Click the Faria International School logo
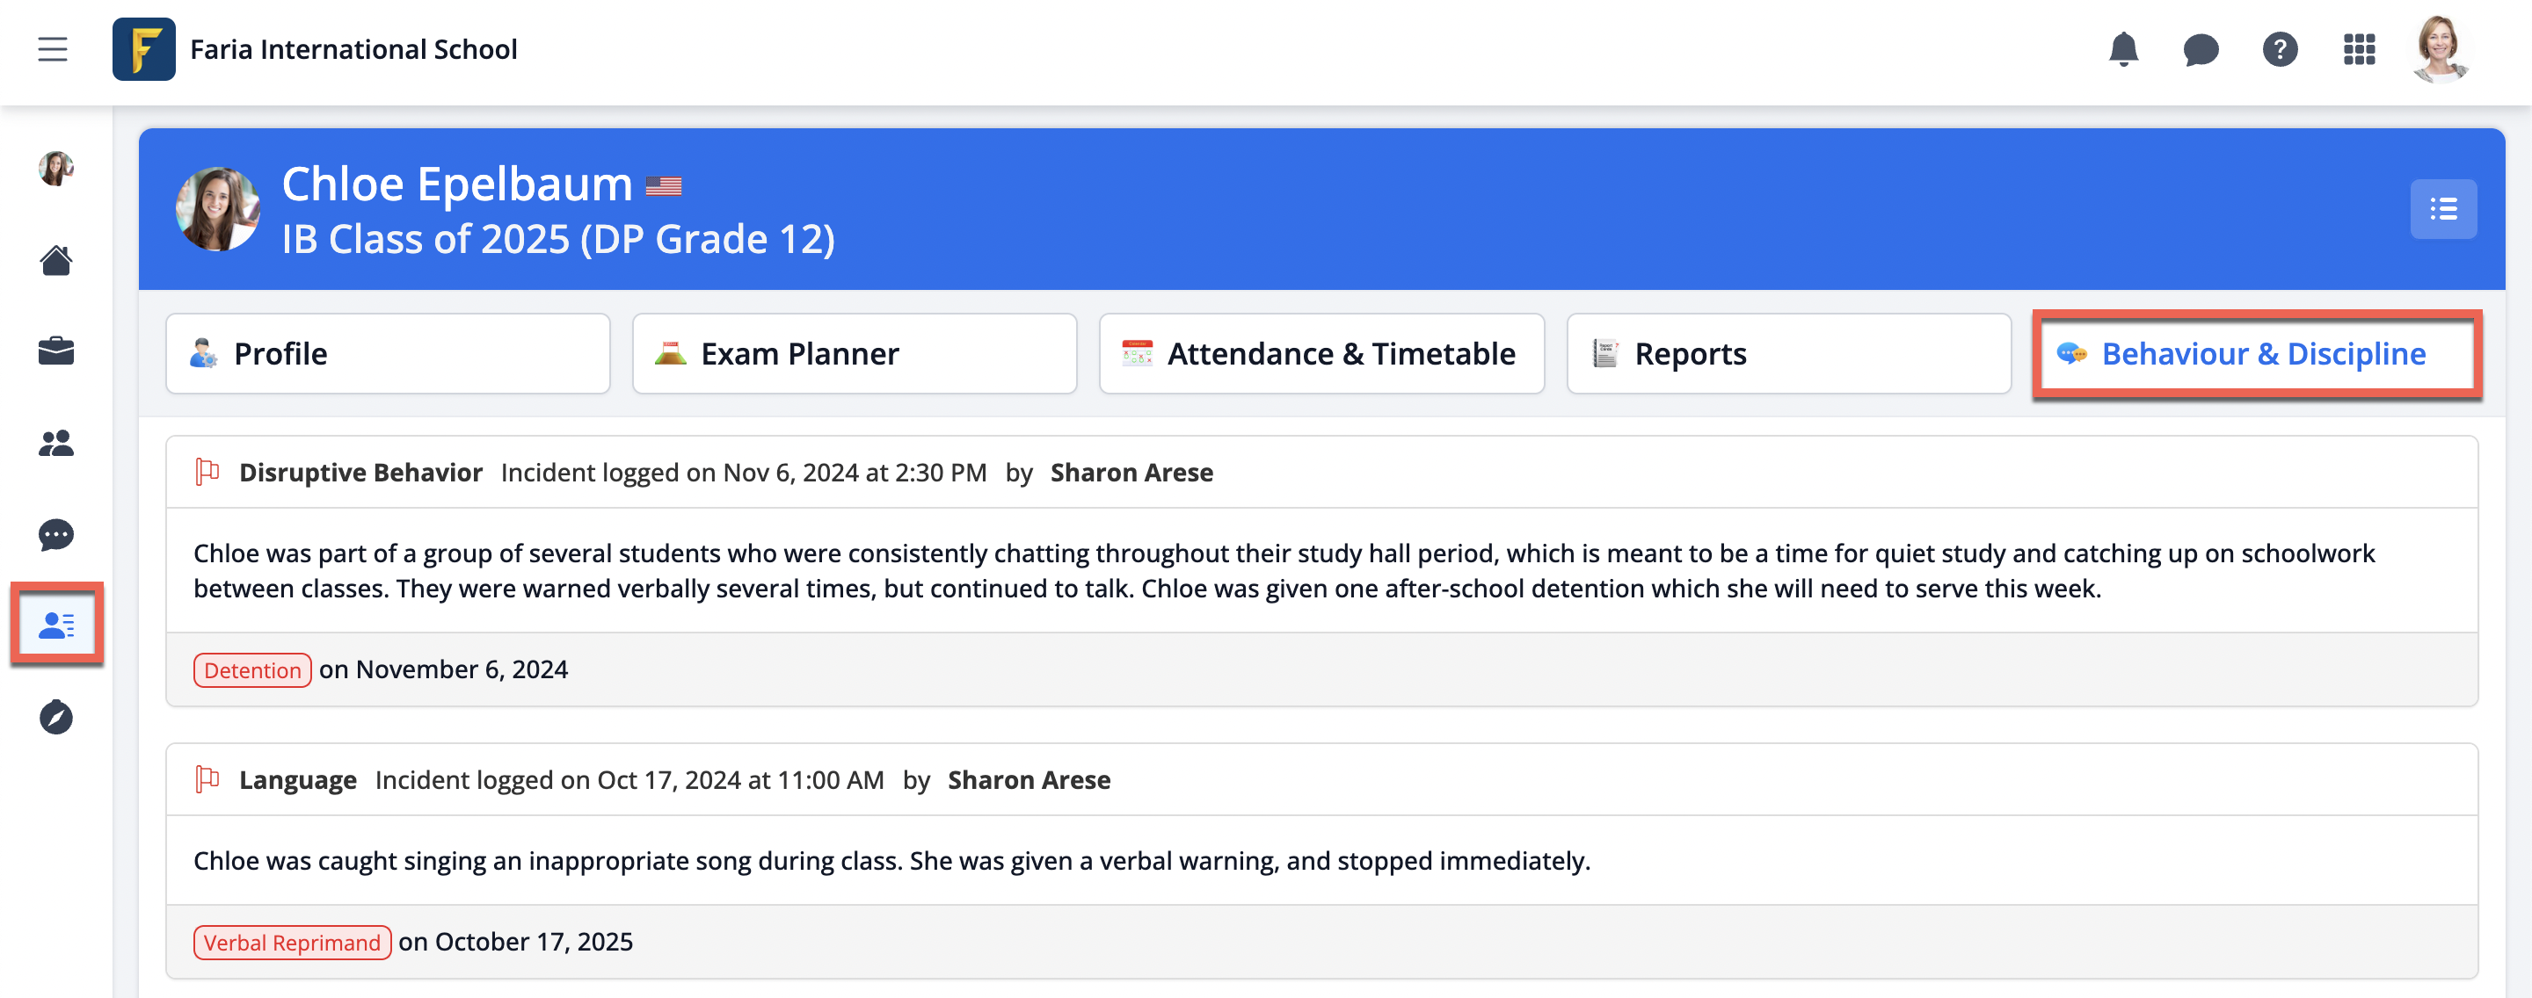2532x998 pixels. click(143, 49)
